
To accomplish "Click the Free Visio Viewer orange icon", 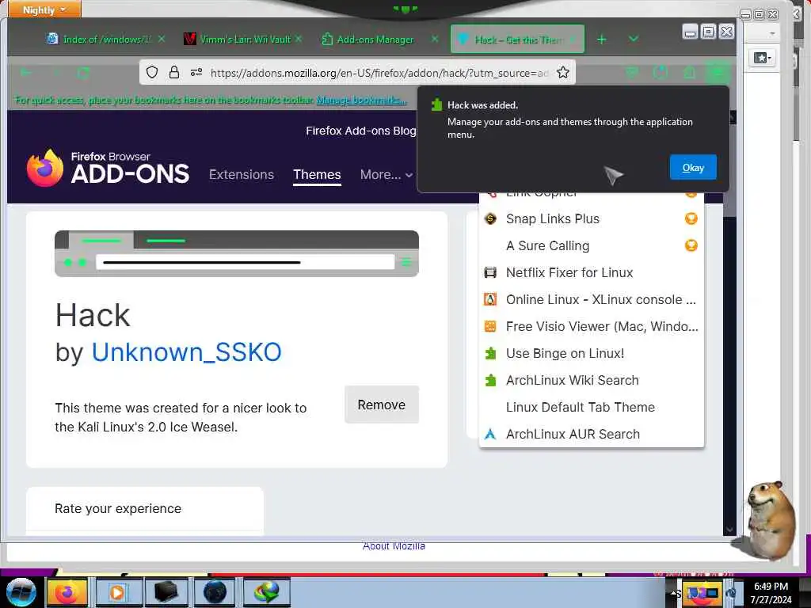I will [490, 326].
